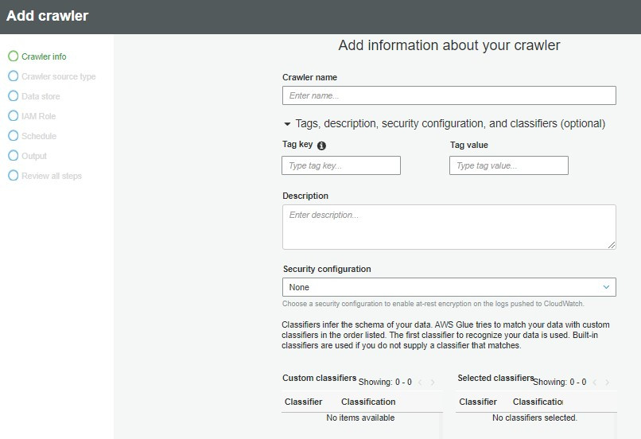Click the Data store step circle

[13, 96]
